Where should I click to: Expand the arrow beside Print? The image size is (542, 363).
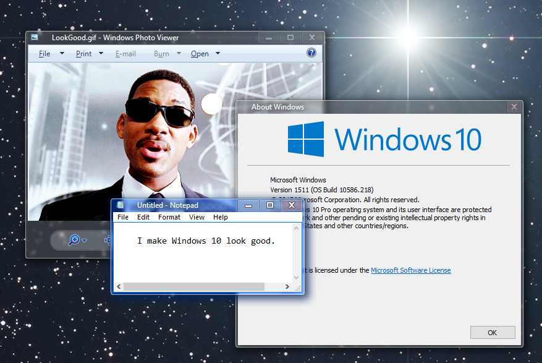[x=101, y=53]
